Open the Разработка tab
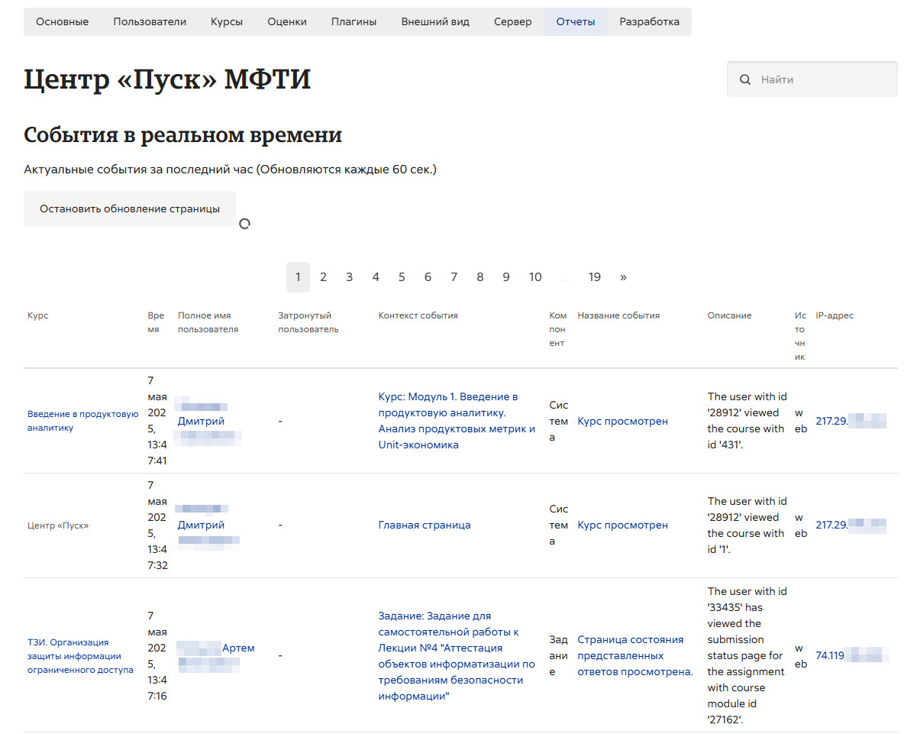The height and width of the screenshot is (734, 917). coord(649,21)
